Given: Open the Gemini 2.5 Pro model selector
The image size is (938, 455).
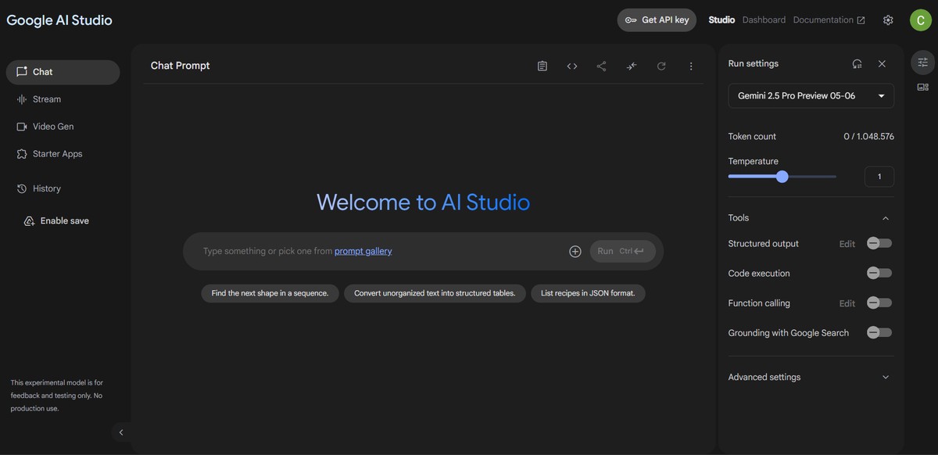Looking at the screenshot, I should tap(811, 94).
